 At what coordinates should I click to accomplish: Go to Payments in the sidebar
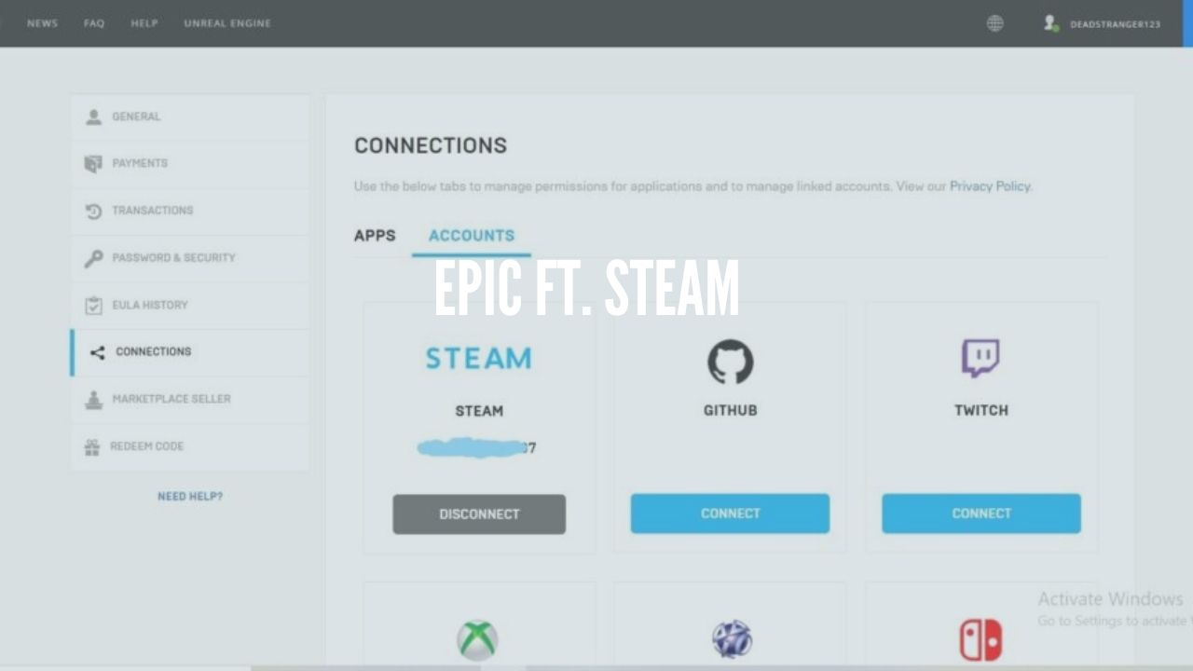pyautogui.click(x=190, y=164)
